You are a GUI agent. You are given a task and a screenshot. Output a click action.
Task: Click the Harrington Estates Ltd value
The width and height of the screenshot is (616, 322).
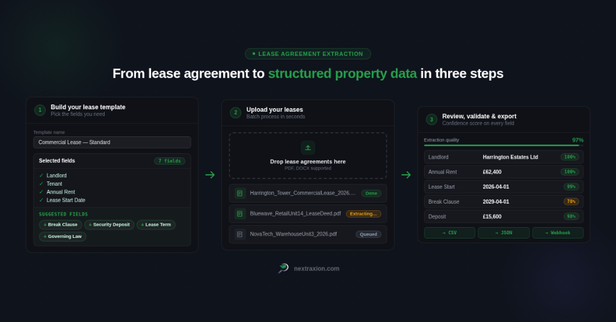tap(510, 157)
